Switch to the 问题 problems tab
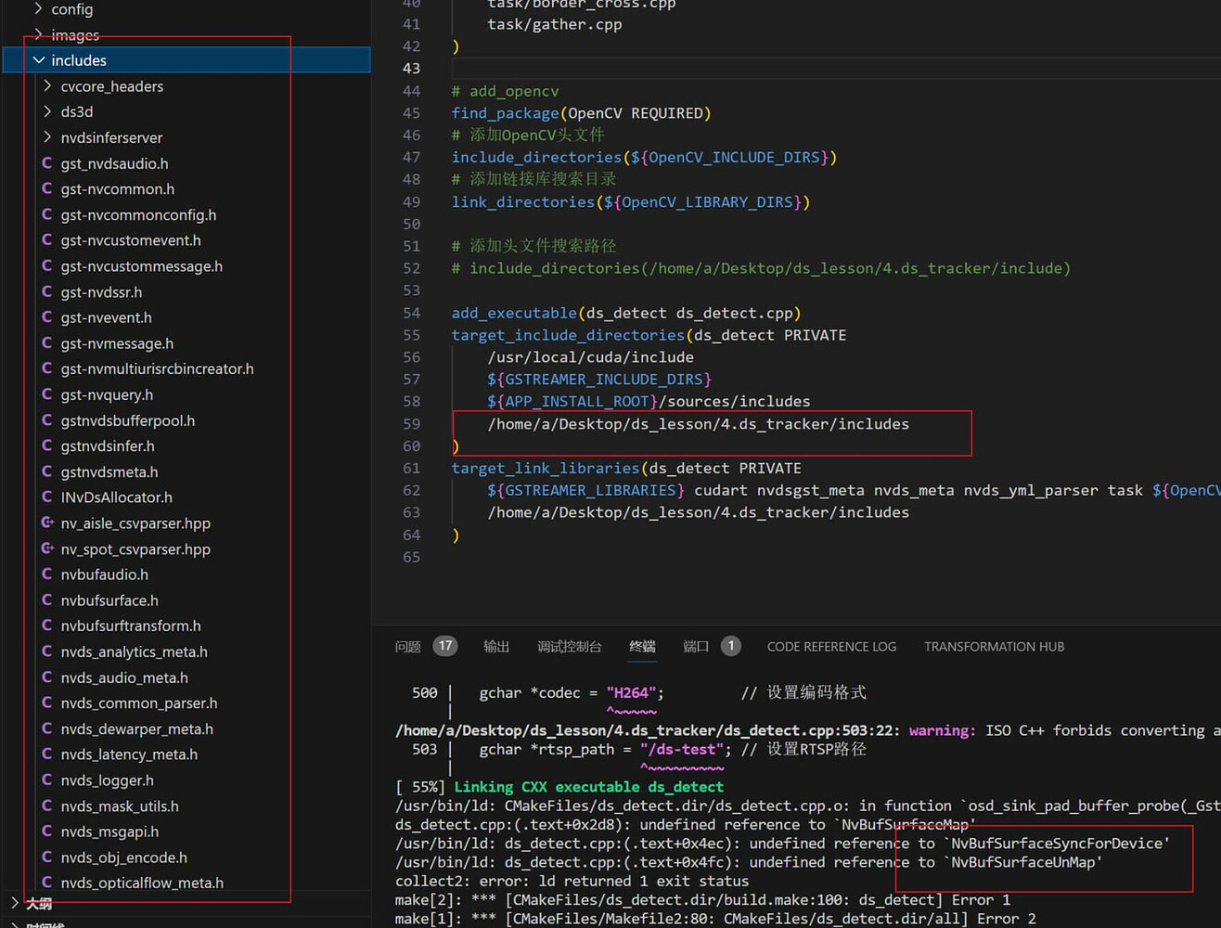This screenshot has height=928, width=1221. click(407, 647)
